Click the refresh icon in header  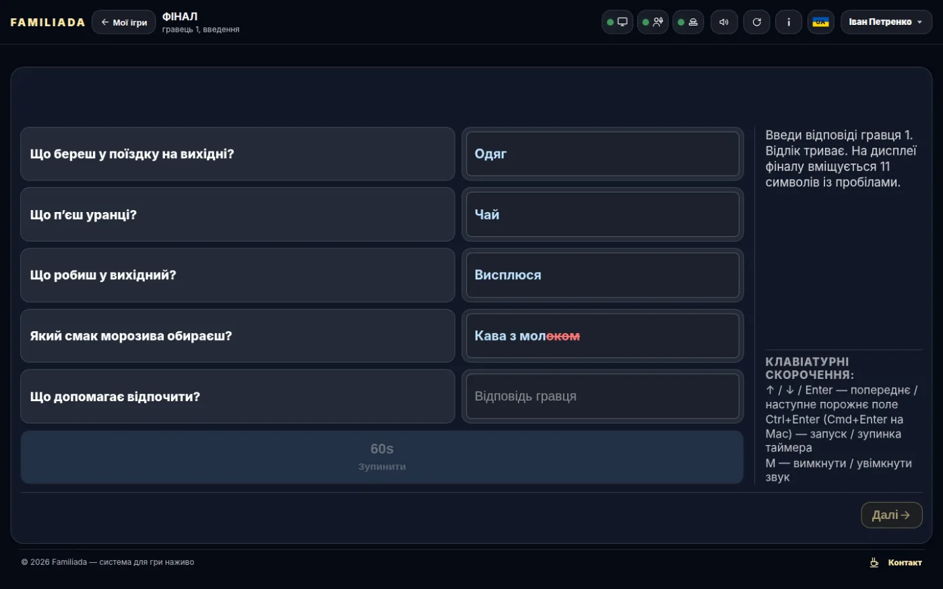[x=756, y=22]
